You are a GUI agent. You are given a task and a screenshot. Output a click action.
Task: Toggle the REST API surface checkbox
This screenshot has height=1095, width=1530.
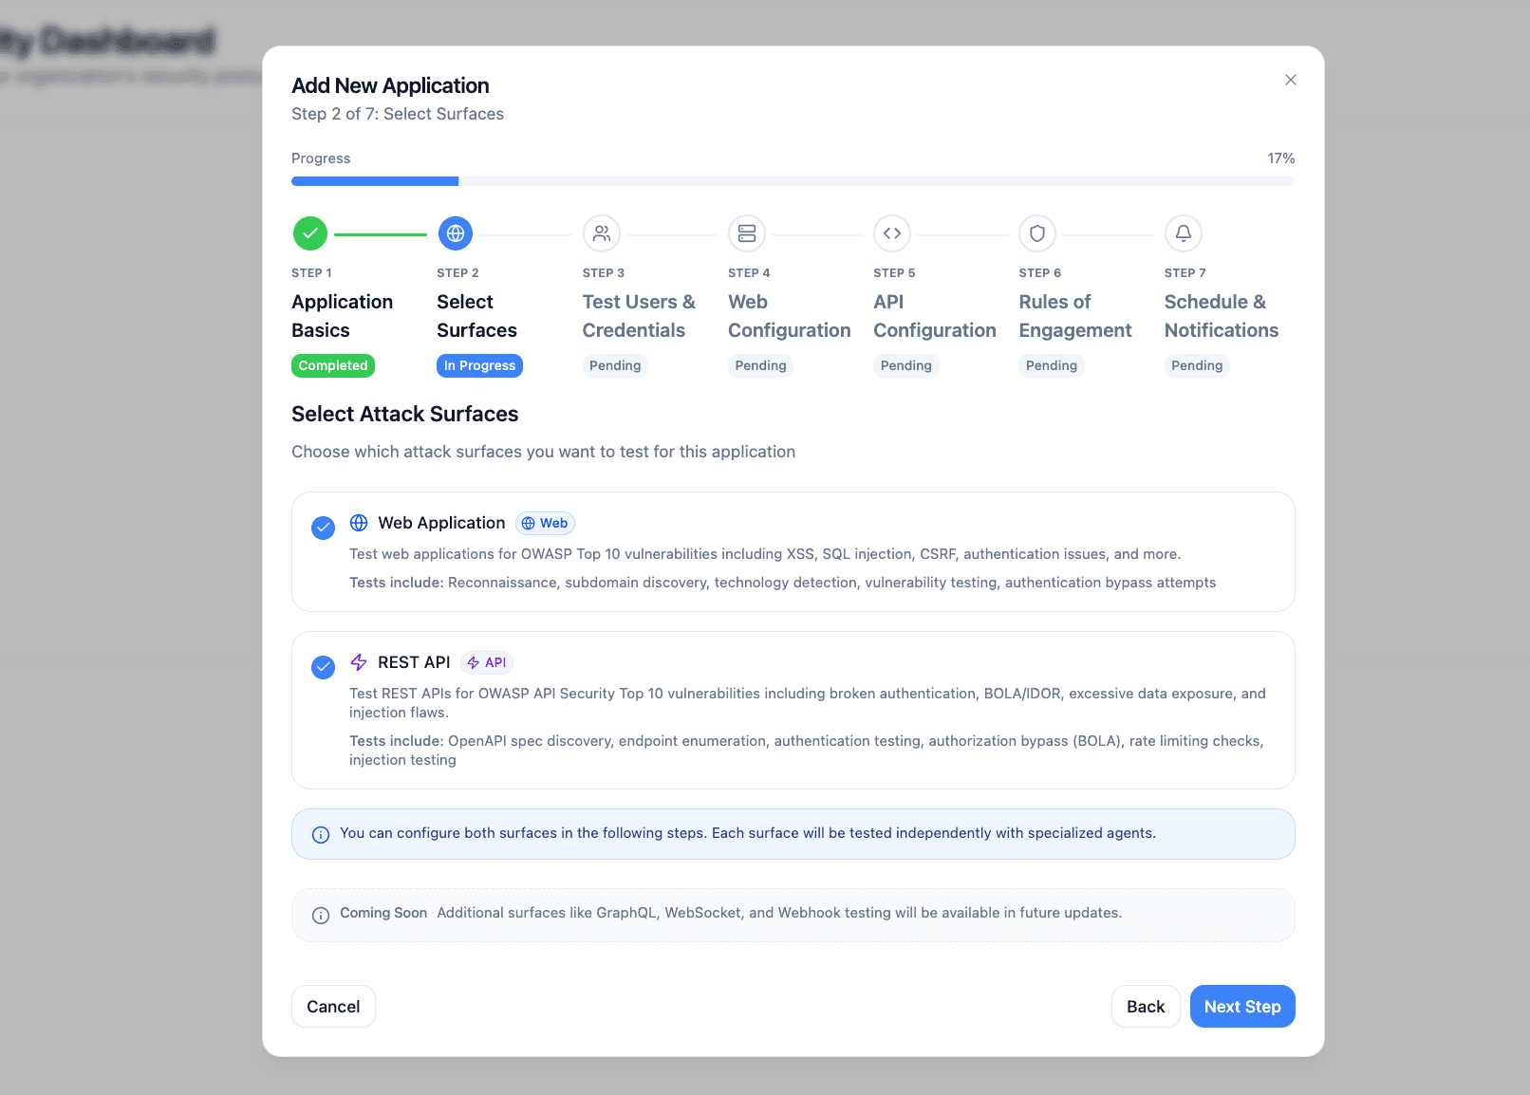coord(323,667)
